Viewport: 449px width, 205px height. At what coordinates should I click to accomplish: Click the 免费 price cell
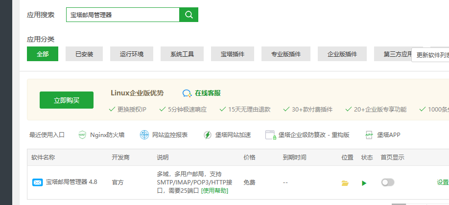[249, 182]
